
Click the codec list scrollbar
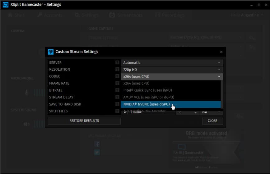pyautogui.click(x=221, y=94)
